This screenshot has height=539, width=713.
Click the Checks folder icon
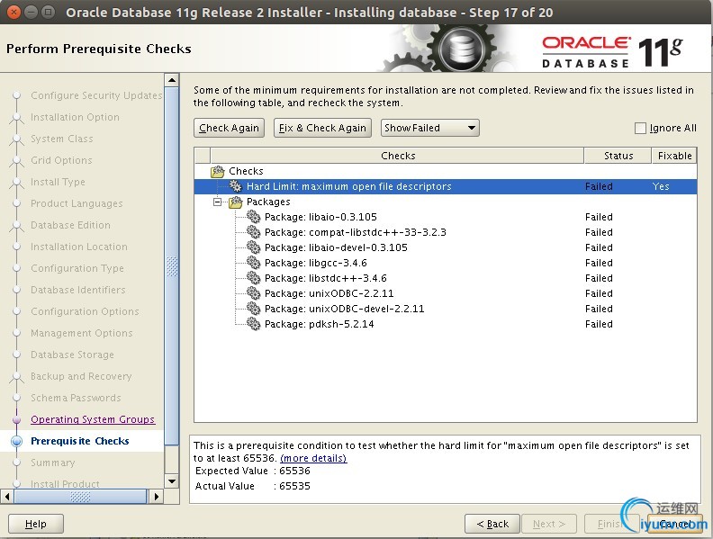tap(217, 171)
